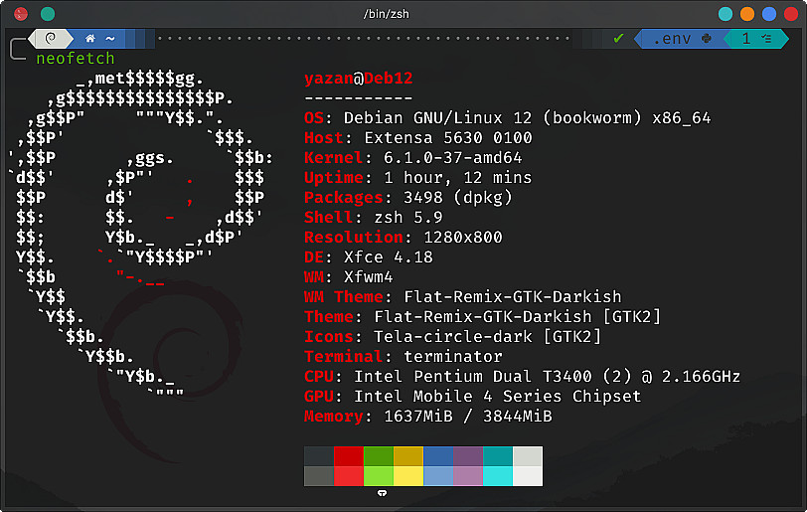Viewport: 807px width, 512px height.
Task: Click the light blue color block
Action: pyautogui.click(x=438, y=476)
